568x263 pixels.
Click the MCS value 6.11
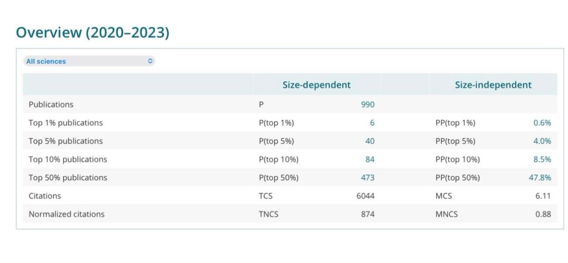(543, 196)
